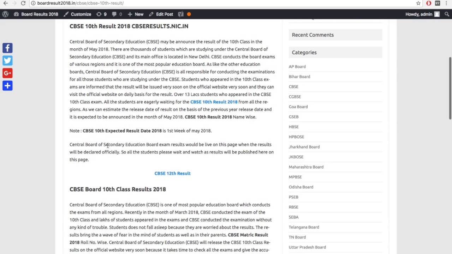The width and height of the screenshot is (452, 254).
Task: Open the CGBSE category
Action: pos(295,97)
